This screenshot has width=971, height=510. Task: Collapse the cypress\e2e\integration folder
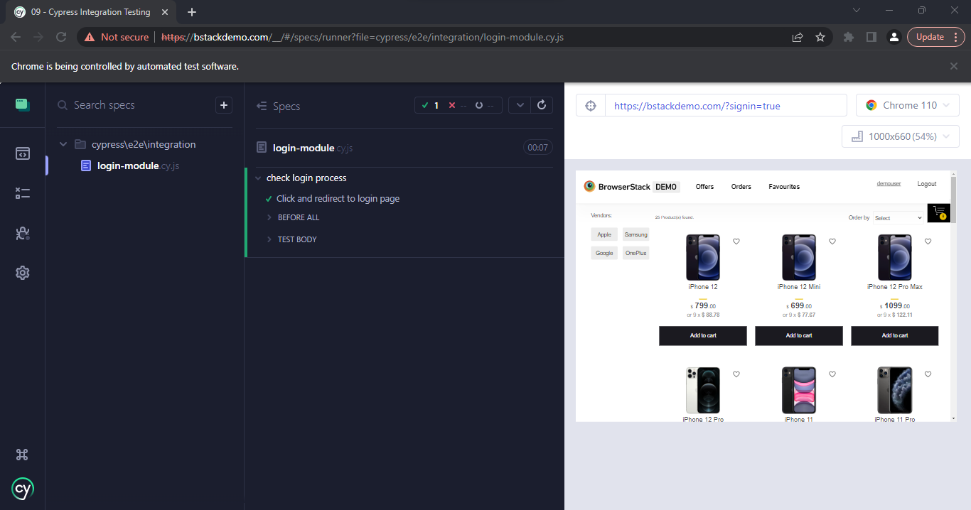click(x=63, y=144)
